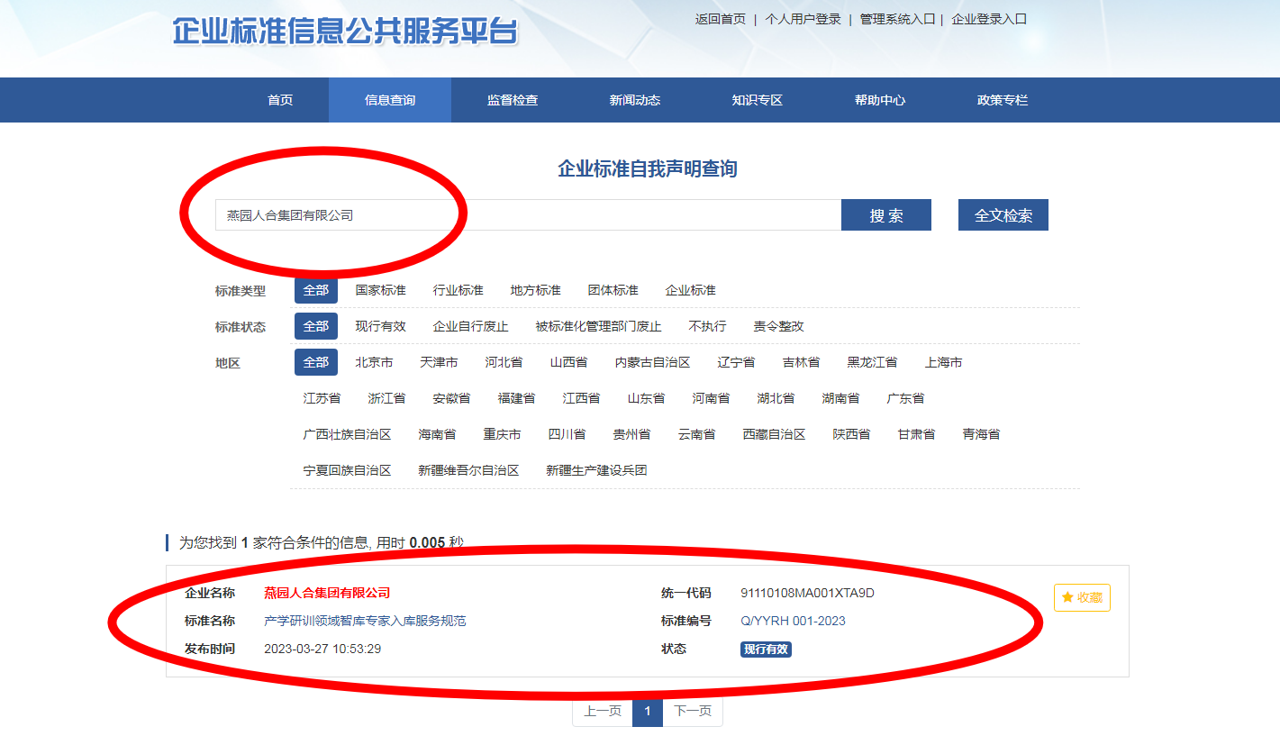Open the 新闻动态 menu item
1280x745 pixels.
(635, 100)
